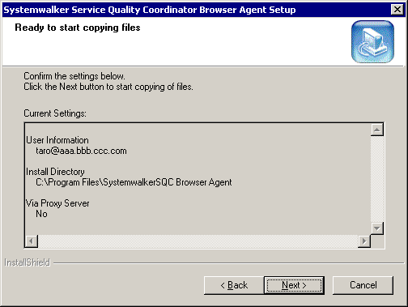
Task: Click the proxy value No
Action: pyautogui.click(x=41, y=214)
